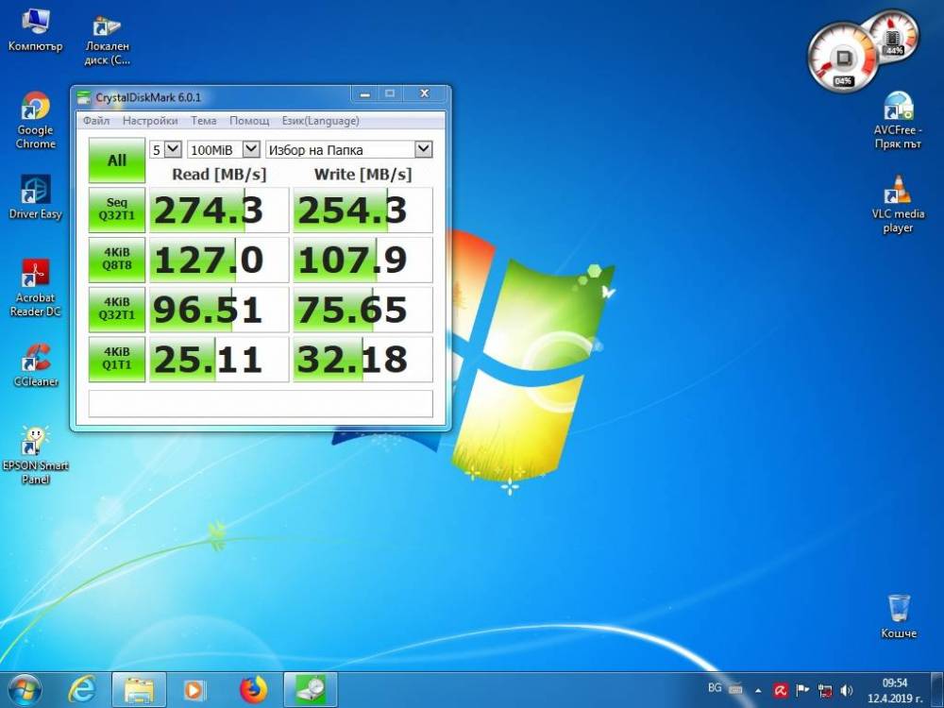Open the Driver Easy desktop shortcut
Image resolution: width=944 pixels, height=708 pixels.
pyautogui.click(x=35, y=197)
